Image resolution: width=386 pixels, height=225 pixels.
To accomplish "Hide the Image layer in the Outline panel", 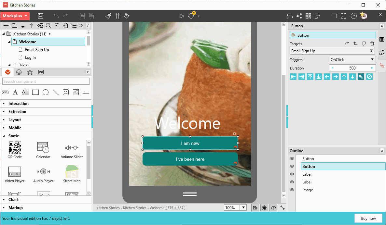I will (292, 190).
